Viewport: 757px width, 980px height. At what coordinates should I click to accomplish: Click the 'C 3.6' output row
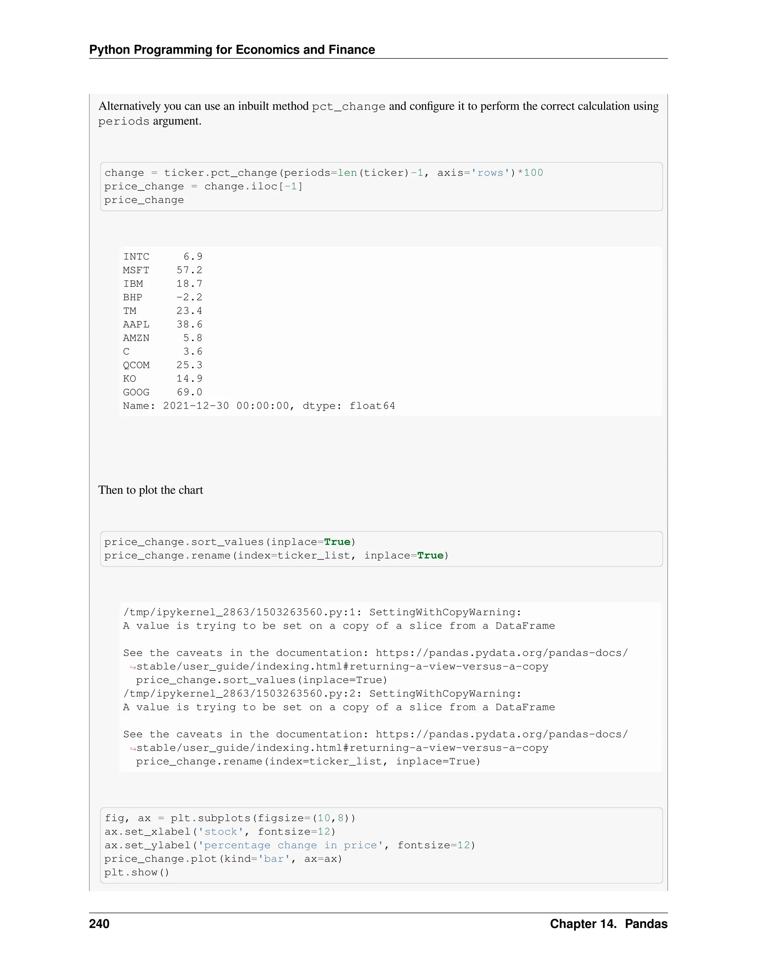pyautogui.click(x=163, y=351)
